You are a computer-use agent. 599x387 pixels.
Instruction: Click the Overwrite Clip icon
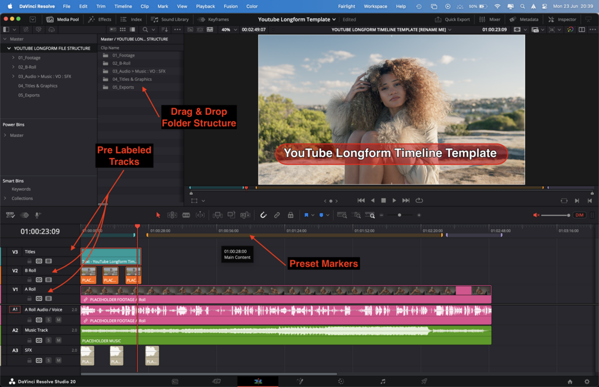click(x=231, y=216)
